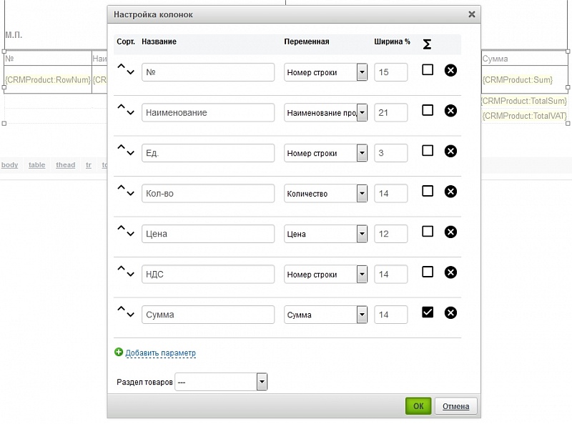Uncheck the sum checkbox for Сумма
This screenshot has width=572, height=424.
(428, 312)
